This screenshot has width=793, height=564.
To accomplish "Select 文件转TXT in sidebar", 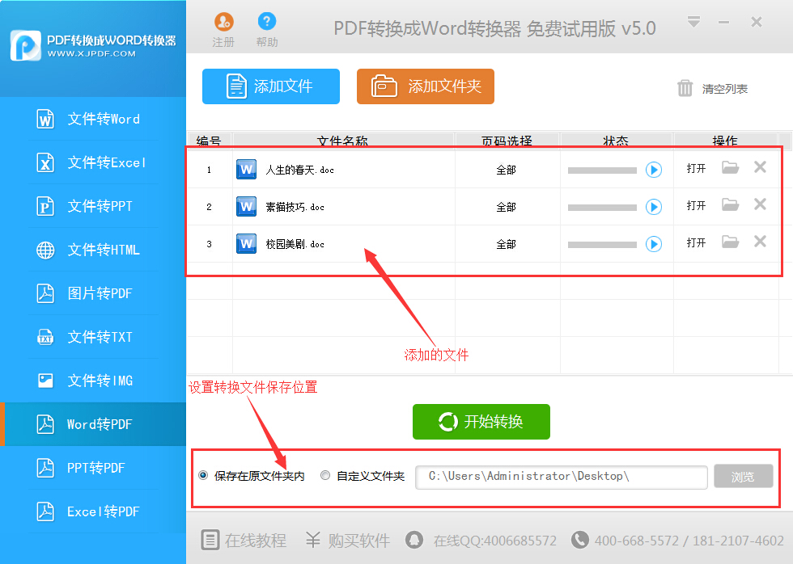I will click(x=93, y=337).
